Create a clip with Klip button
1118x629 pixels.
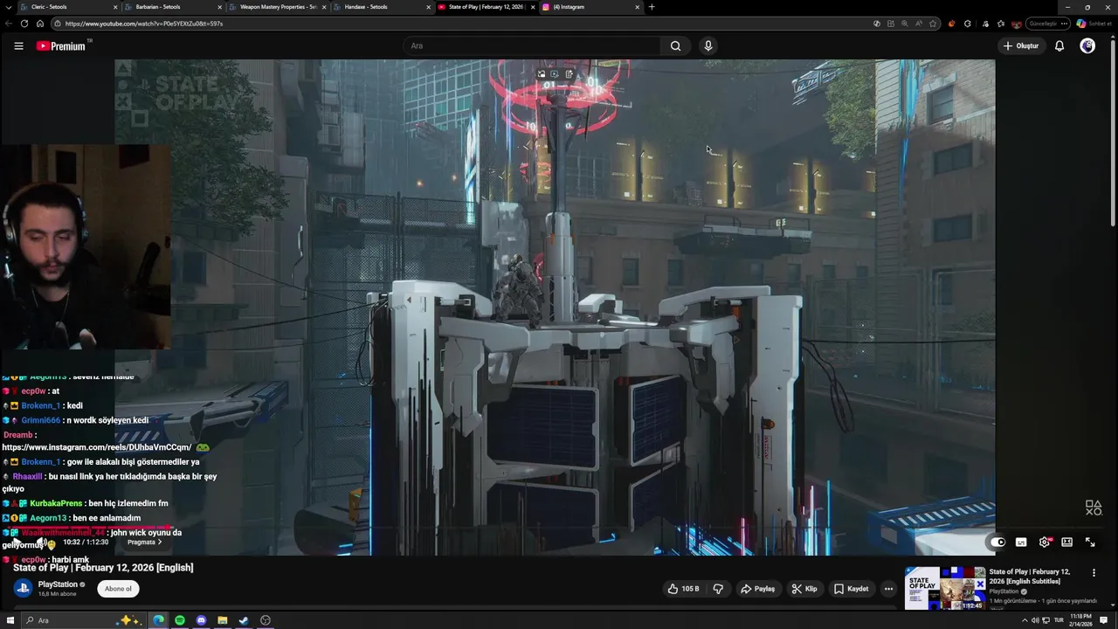pos(804,589)
